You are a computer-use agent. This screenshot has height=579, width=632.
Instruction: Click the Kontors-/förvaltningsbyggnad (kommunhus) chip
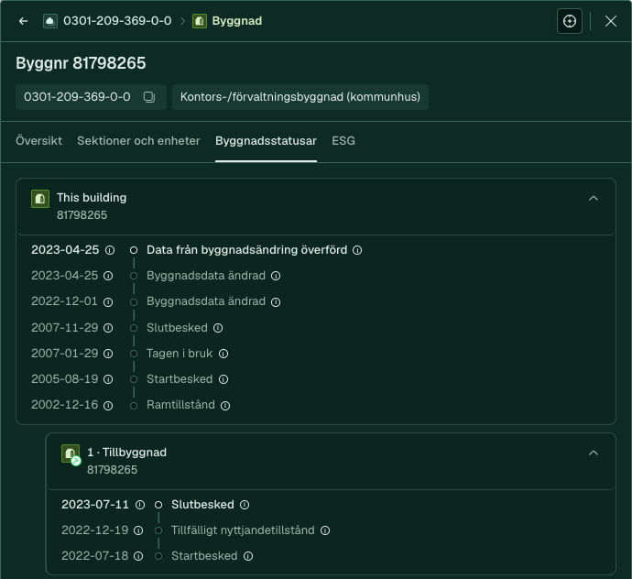[300, 97]
